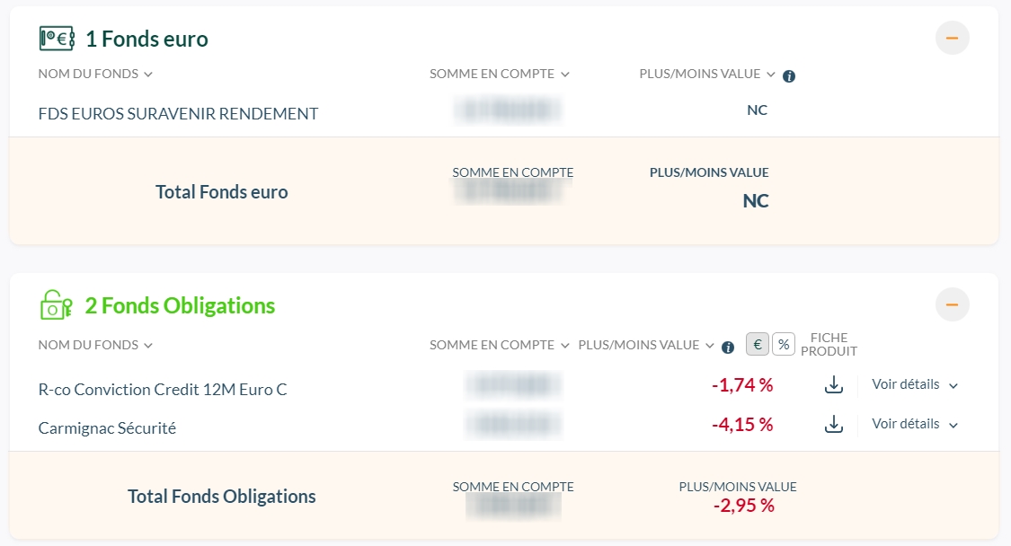This screenshot has width=1011, height=546.
Task: Switch gain/loss display to percent
Action: [x=784, y=344]
